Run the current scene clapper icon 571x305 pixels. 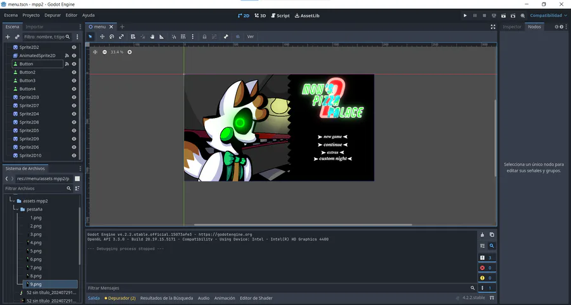tap(503, 15)
